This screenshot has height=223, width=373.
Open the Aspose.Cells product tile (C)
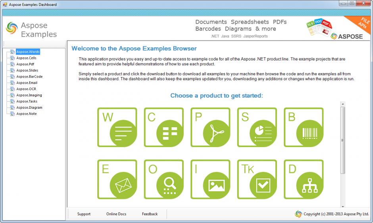[163, 127]
